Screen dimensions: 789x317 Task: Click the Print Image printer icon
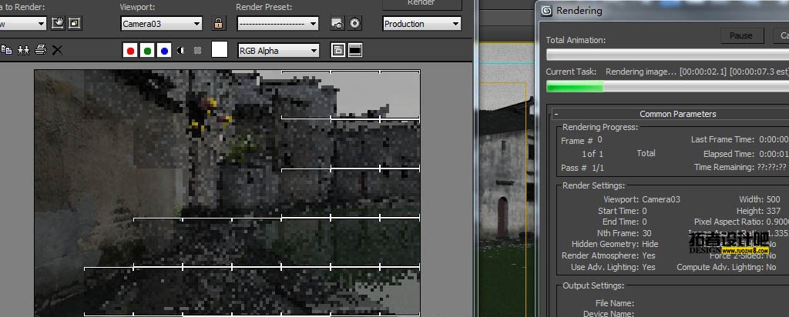pyautogui.click(x=41, y=50)
